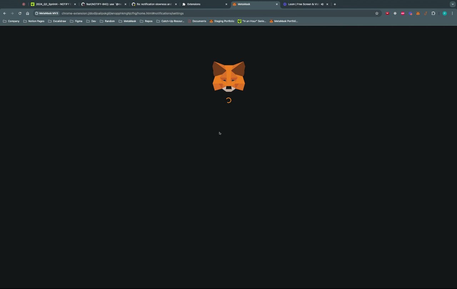Bookmark this page with the star icon
This screenshot has width=457, height=289.
tap(377, 13)
